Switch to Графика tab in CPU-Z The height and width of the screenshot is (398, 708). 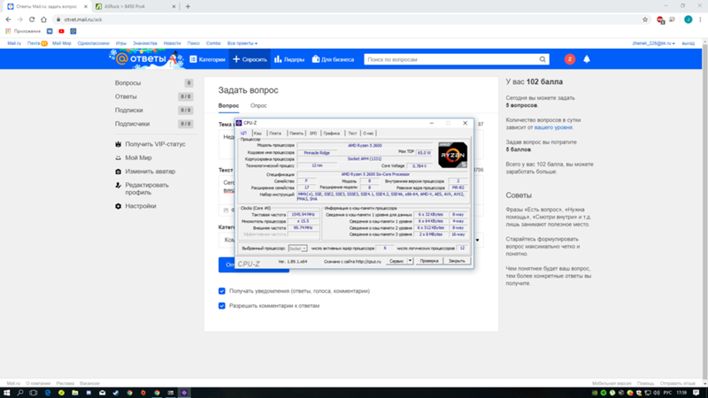click(331, 134)
